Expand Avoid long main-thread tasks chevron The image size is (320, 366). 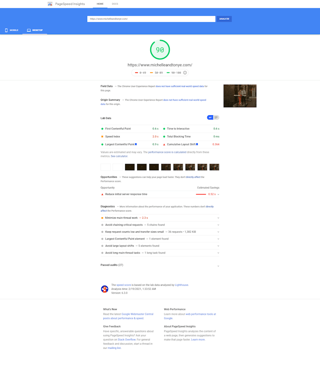(x=218, y=253)
